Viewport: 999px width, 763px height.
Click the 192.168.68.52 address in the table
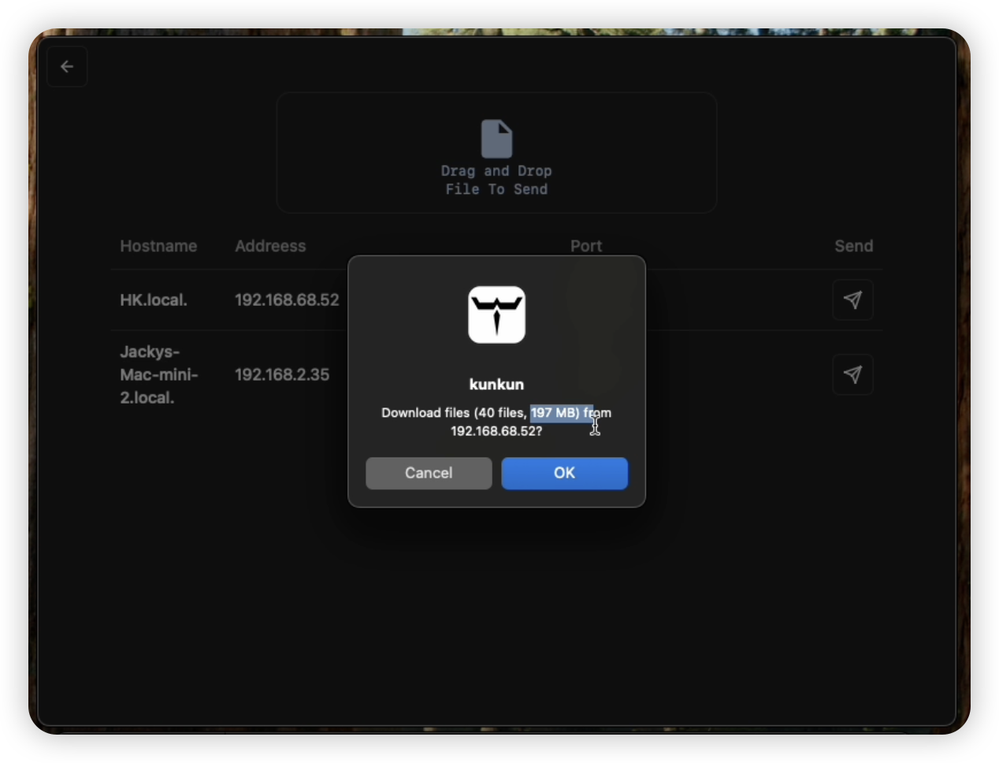[x=287, y=300]
